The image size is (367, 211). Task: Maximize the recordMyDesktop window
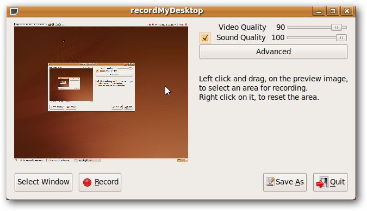(x=333, y=11)
